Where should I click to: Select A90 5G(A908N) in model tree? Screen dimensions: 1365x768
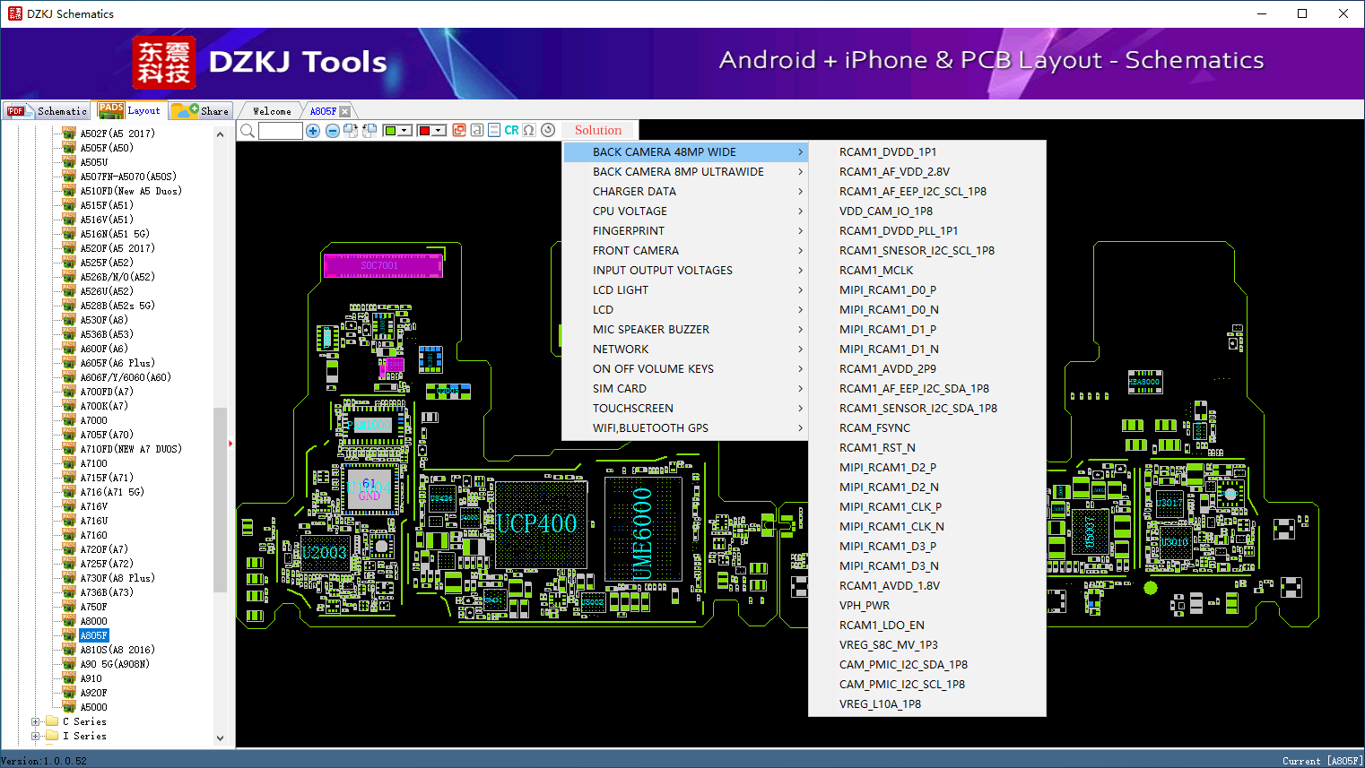(115, 664)
